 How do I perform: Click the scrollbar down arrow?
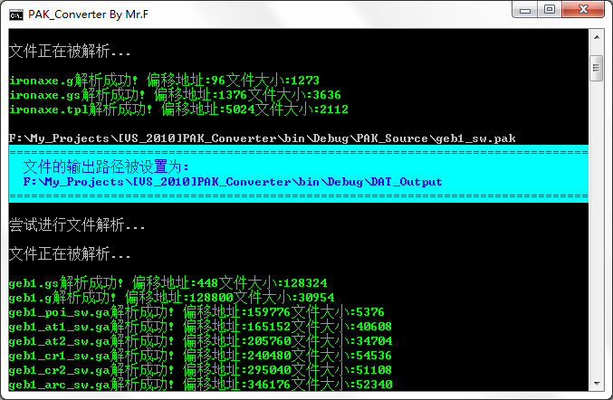click(x=596, y=384)
